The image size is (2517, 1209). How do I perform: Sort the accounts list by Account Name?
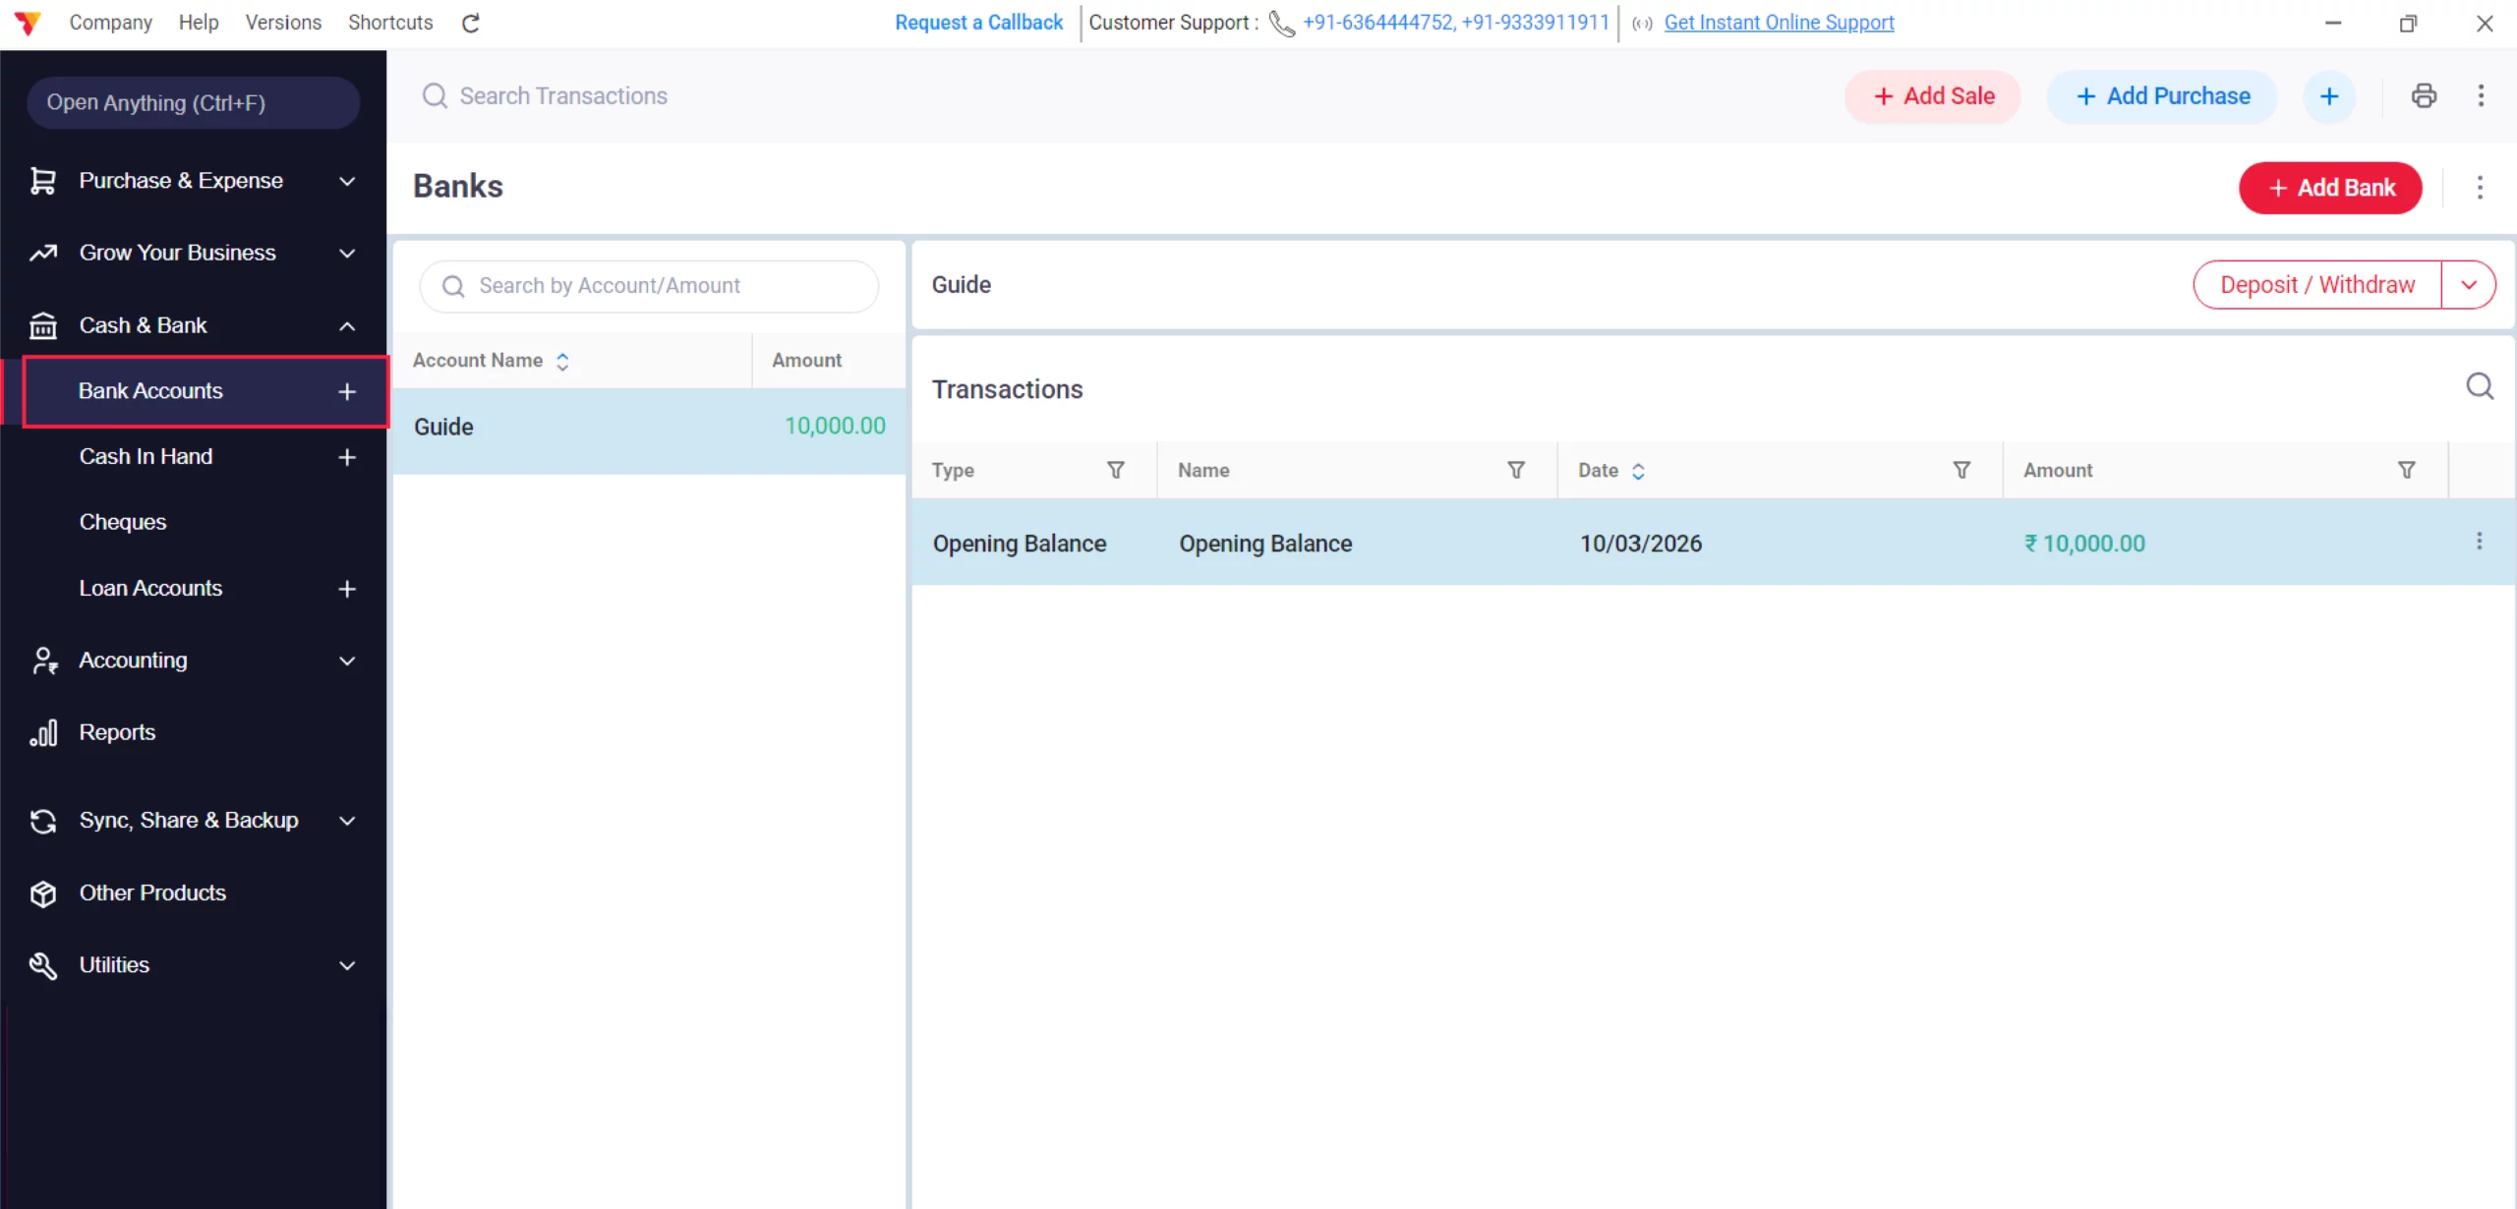point(562,361)
